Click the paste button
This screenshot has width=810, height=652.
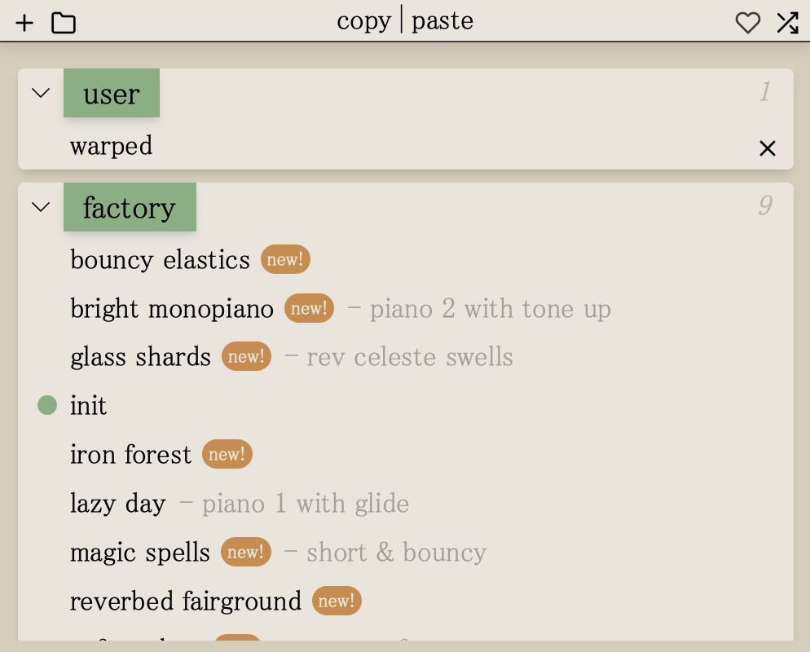442,21
